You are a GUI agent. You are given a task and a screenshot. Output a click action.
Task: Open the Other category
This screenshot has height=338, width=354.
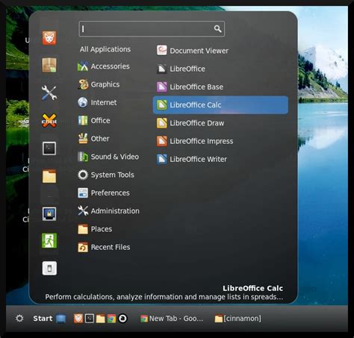(93, 139)
